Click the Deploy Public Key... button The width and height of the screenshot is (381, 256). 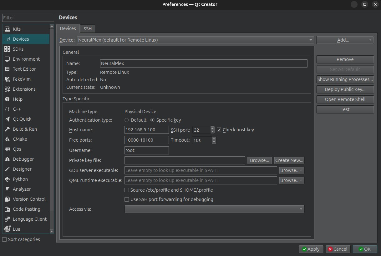[345, 89]
